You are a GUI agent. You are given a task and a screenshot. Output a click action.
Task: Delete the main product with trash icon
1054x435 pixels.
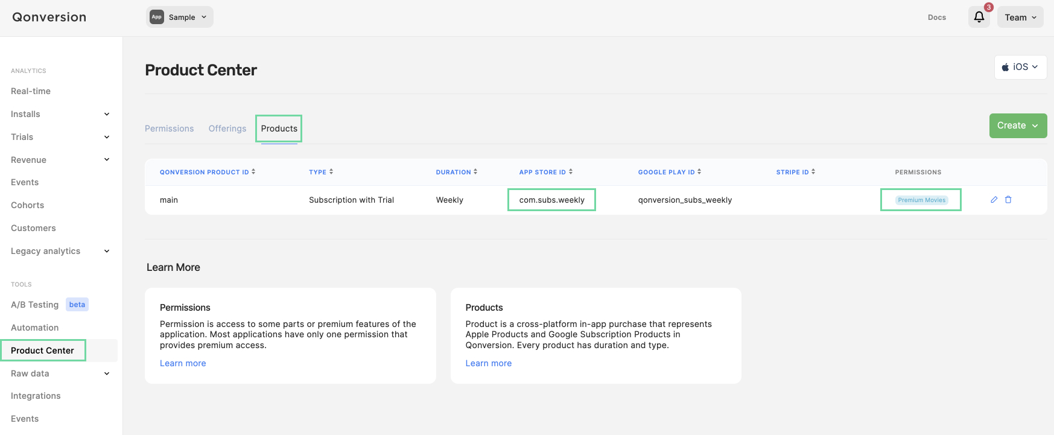1008,200
